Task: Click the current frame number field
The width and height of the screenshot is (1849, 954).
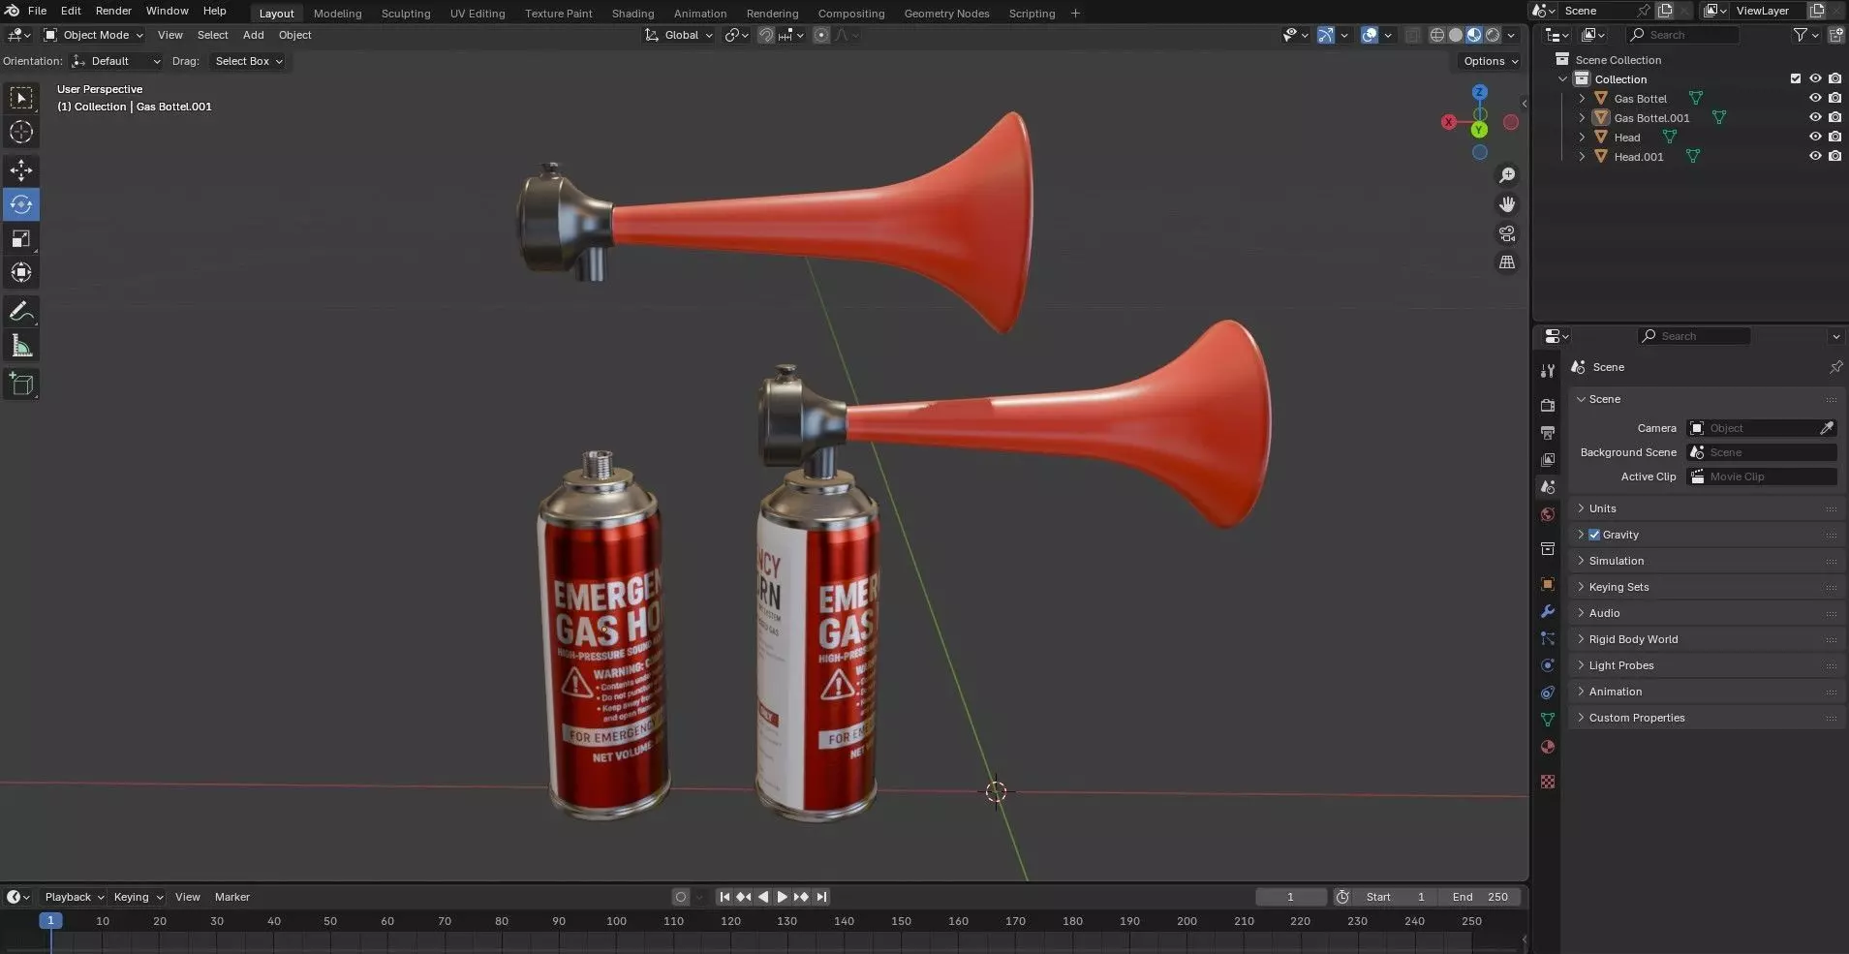Action: click(x=1290, y=897)
